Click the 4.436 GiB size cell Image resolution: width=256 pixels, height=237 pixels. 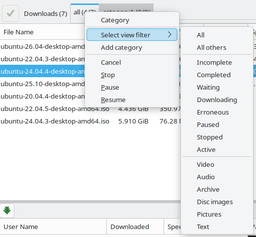tap(133, 110)
